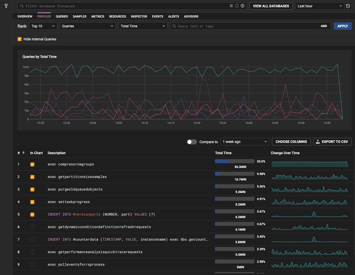Uncheck Hide Internal Queries checkbox
This screenshot has height=275, width=355.
coord(20,39)
